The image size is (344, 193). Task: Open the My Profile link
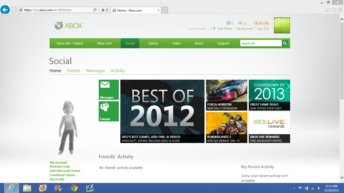(x=57, y=179)
